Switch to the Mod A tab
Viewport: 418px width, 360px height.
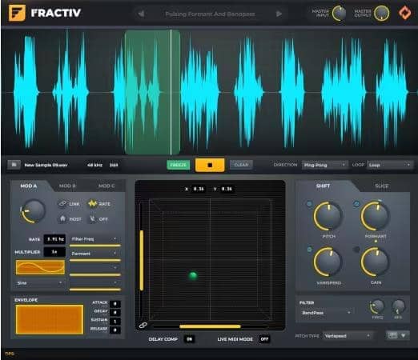pos(29,186)
